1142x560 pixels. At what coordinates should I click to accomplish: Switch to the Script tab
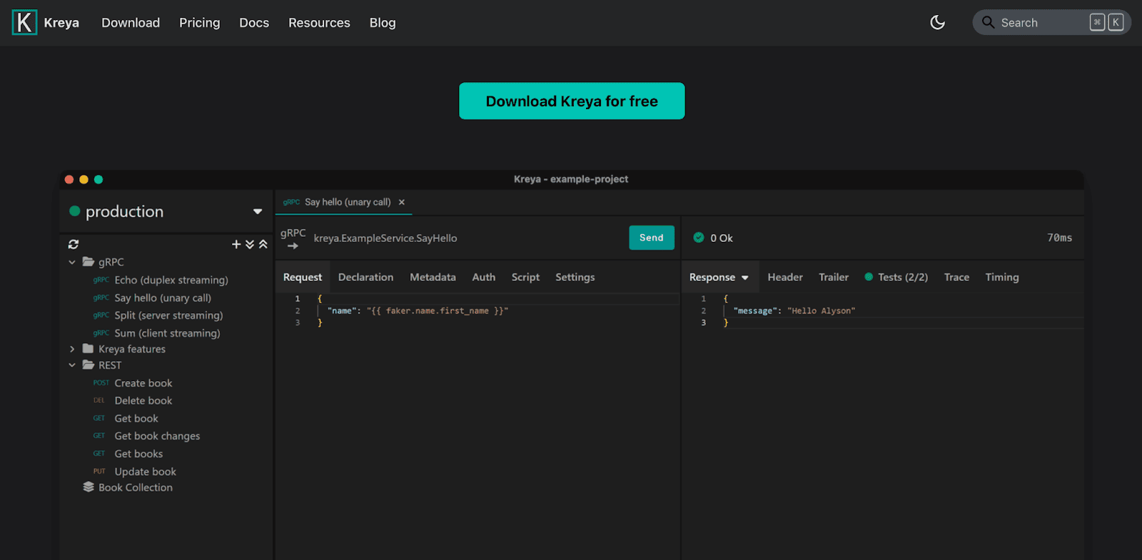525,278
